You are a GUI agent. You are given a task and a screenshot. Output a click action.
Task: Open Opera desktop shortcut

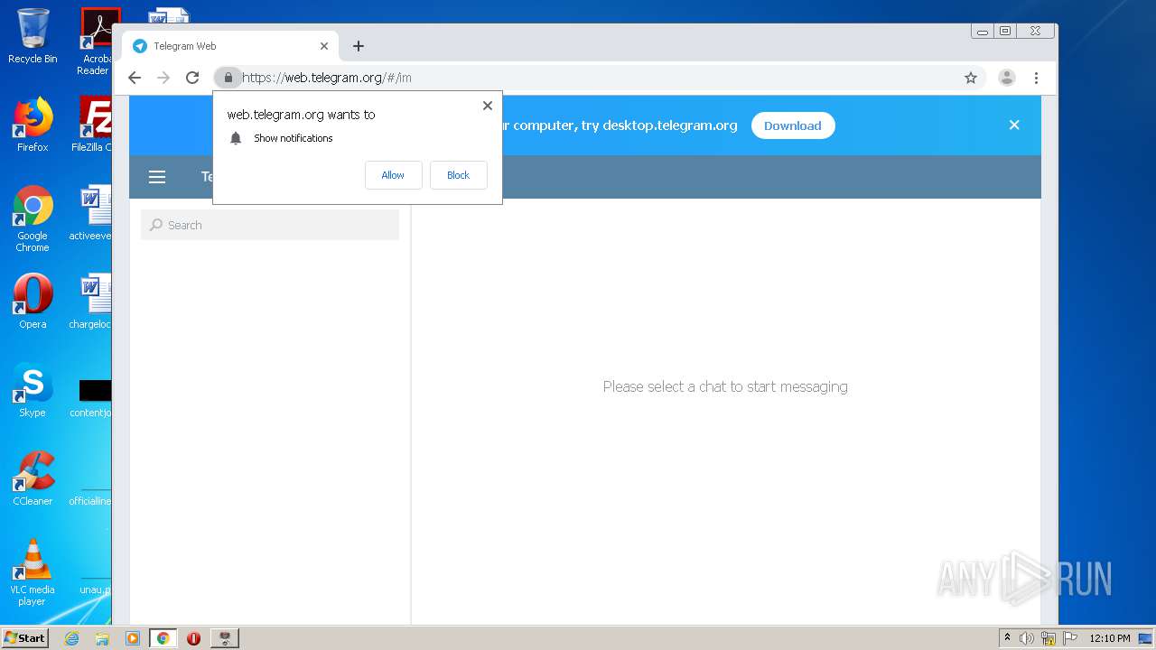[33, 302]
